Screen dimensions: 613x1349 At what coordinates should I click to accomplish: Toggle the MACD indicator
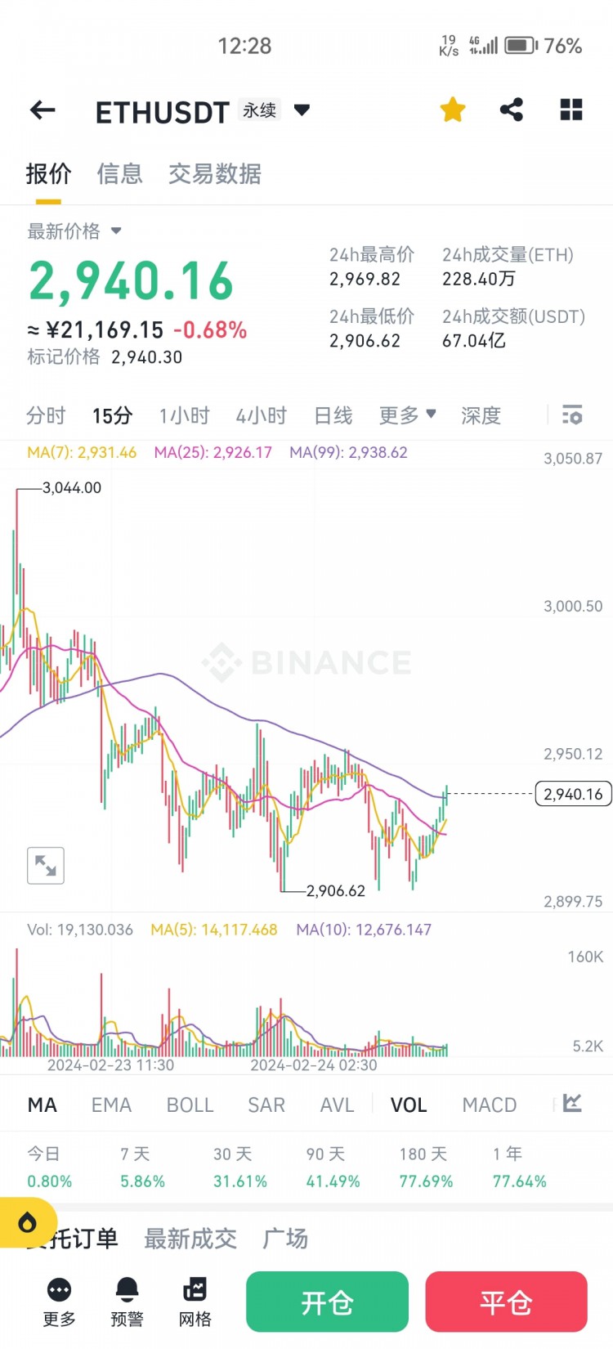point(490,1105)
